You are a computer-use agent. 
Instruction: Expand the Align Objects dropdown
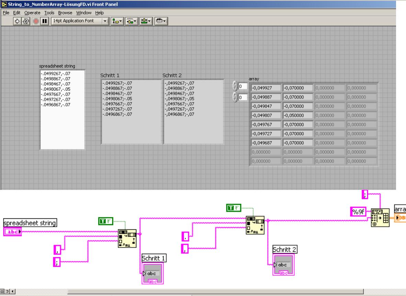[x=117, y=21]
